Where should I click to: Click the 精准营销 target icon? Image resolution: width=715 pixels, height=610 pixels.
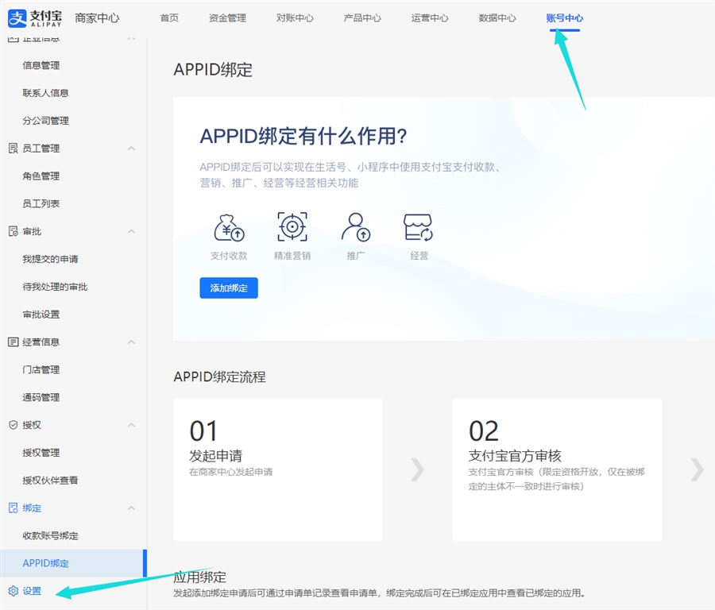click(292, 226)
